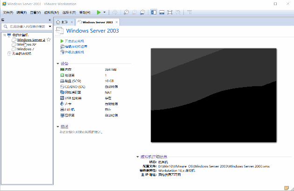Screen dimensions: 294x191
Task: Click the USB controller device icon
Action: coord(62,98)
